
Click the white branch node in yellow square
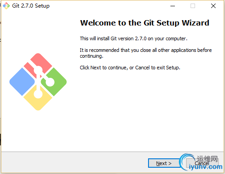coord(38,94)
